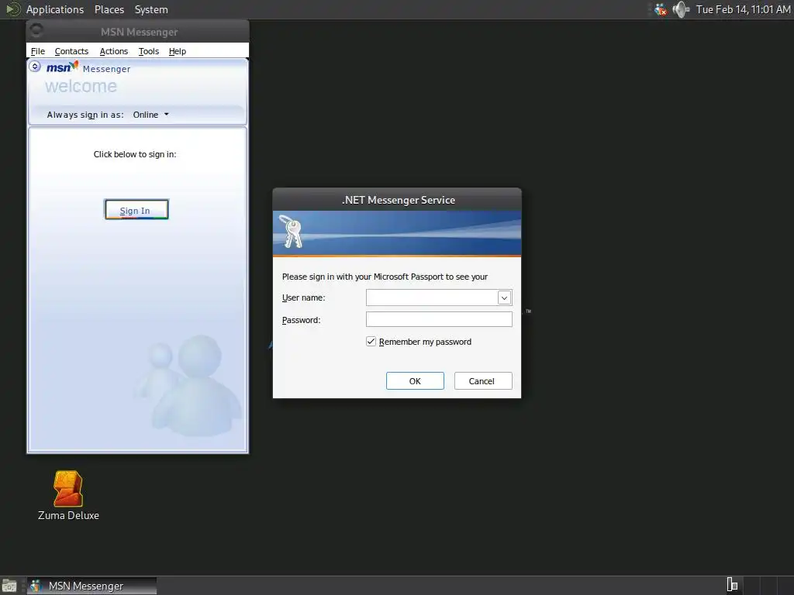Open the File menu in MSN Messenger

click(37, 51)
